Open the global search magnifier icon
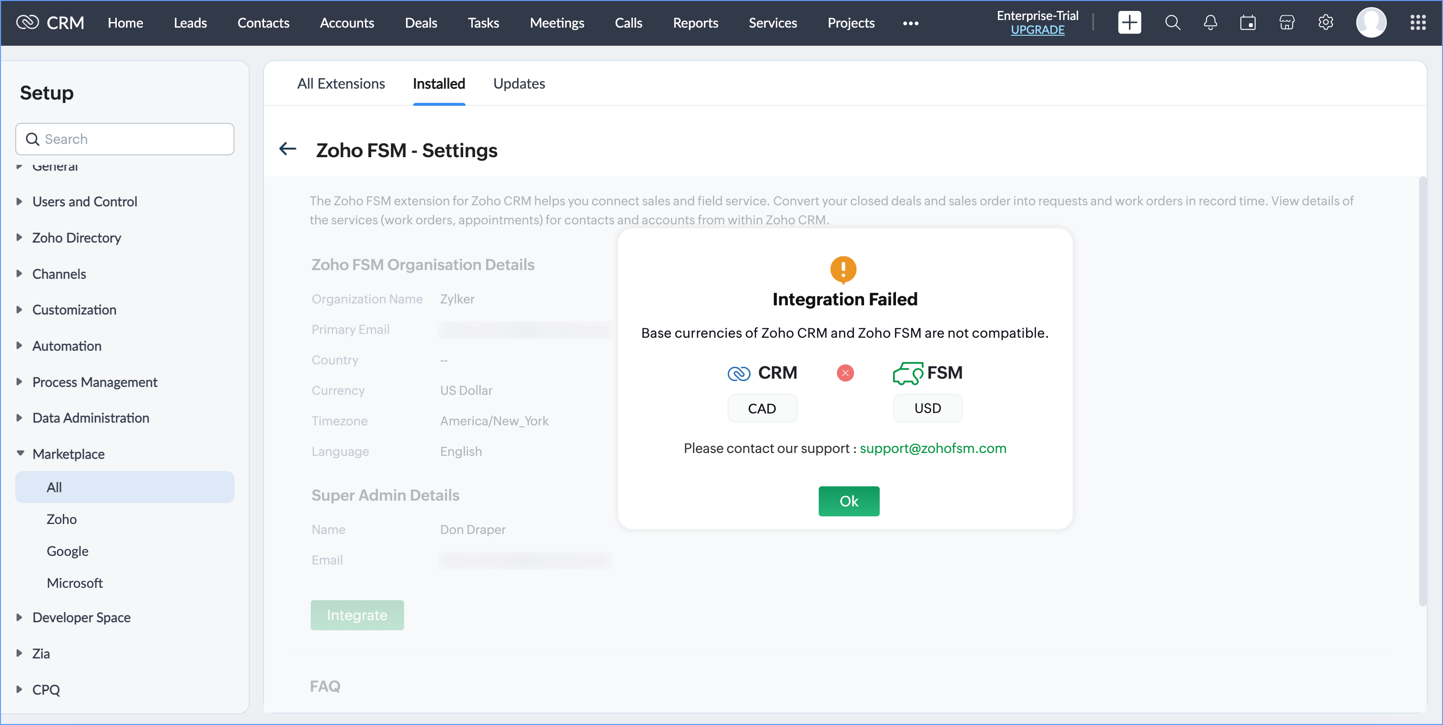The width and height of the screenshot is (1443, 725). pyautogui.click(x=1172, y=23)
